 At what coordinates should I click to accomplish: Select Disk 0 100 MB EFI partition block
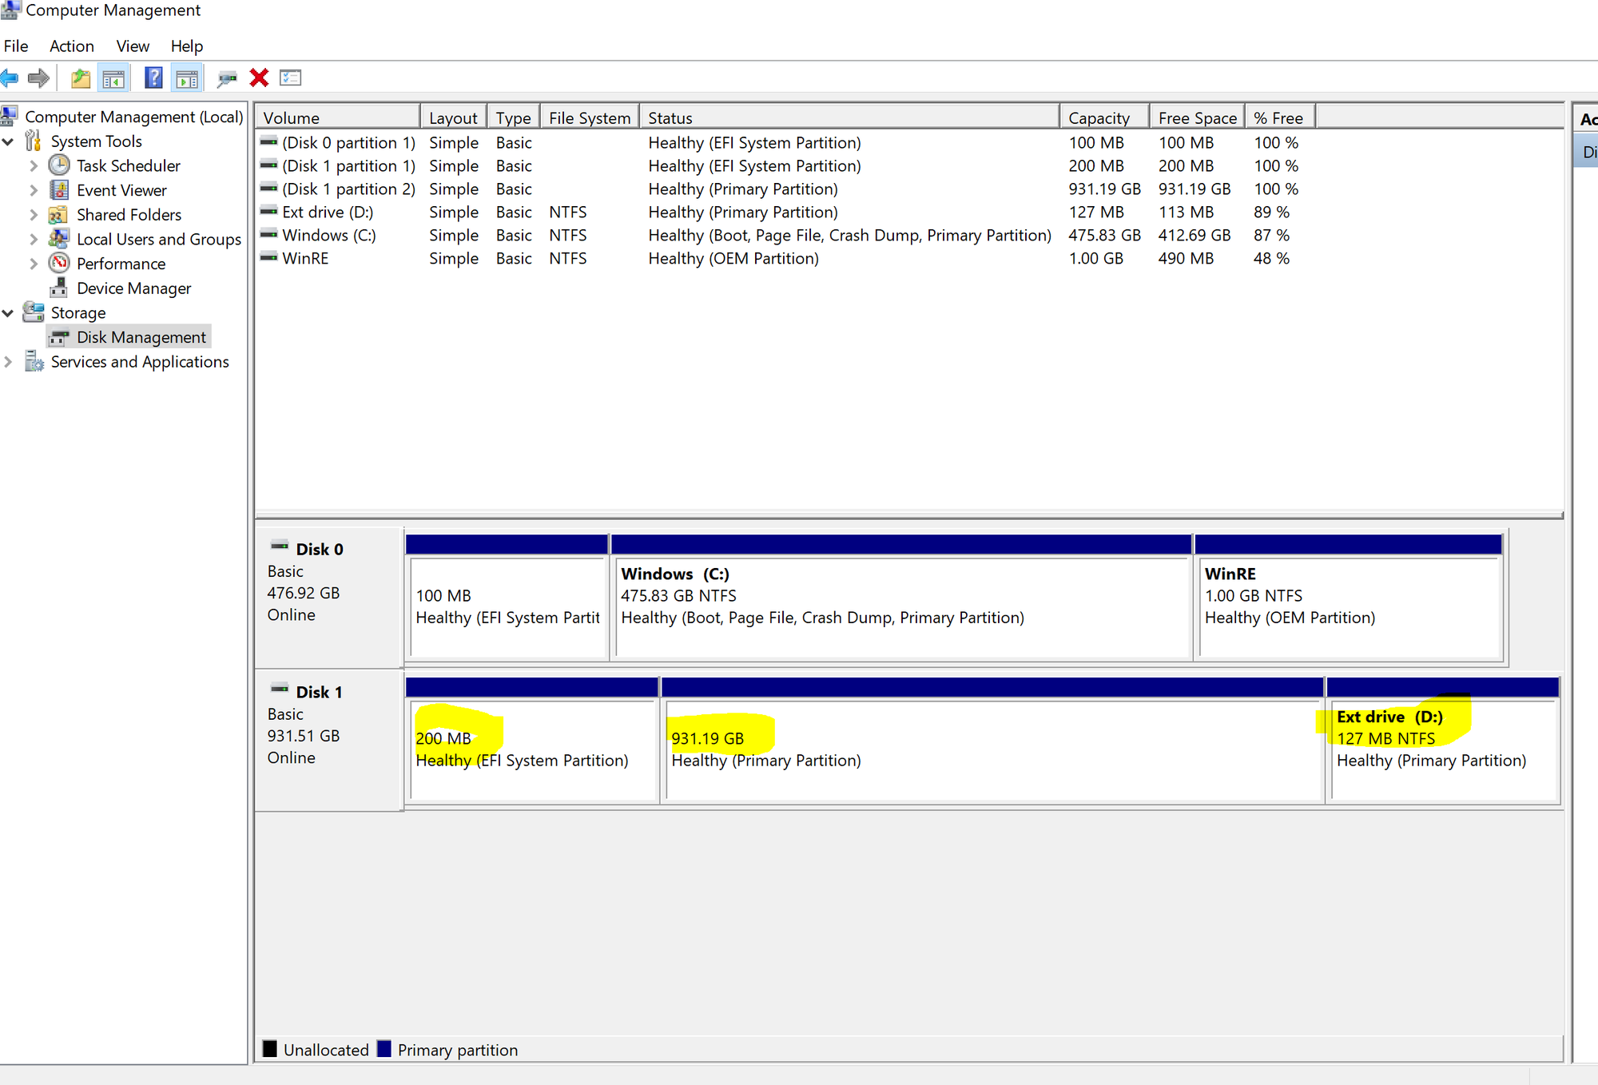coord(507,599)
